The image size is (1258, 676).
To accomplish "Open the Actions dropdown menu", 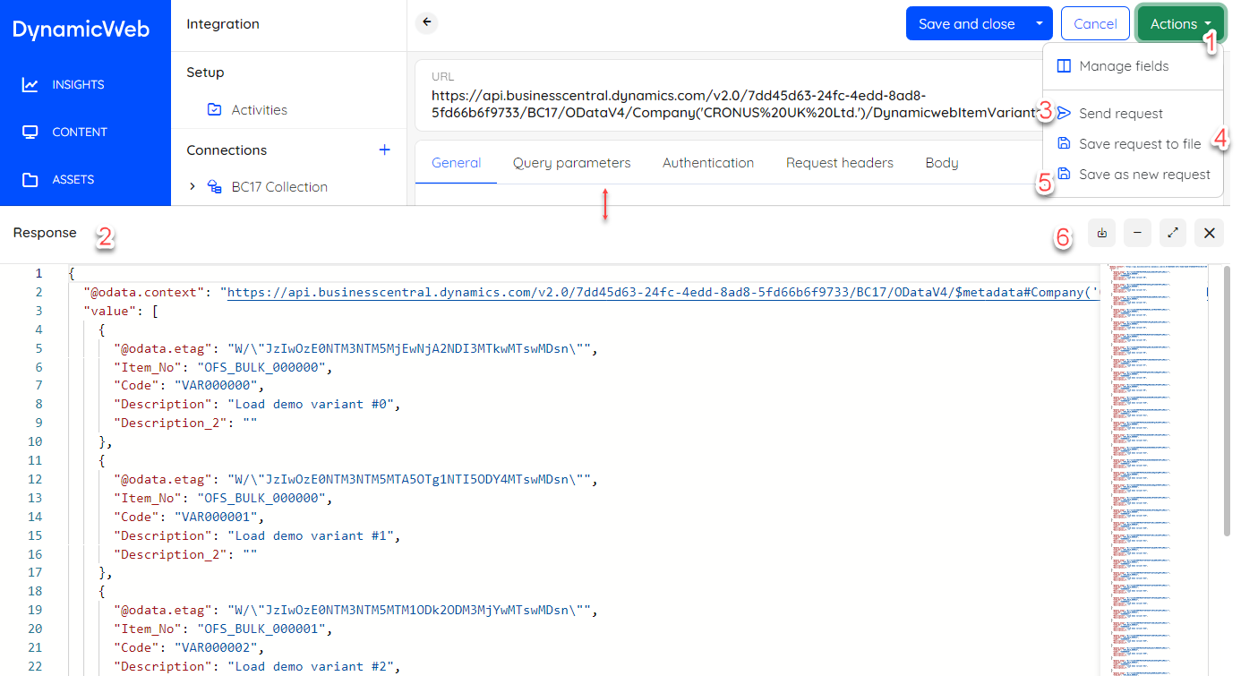I will coord(1181,24).
